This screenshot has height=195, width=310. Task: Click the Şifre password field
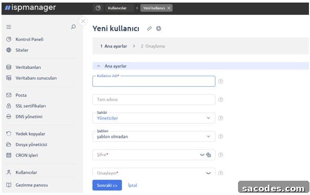[x=154, y=155]
